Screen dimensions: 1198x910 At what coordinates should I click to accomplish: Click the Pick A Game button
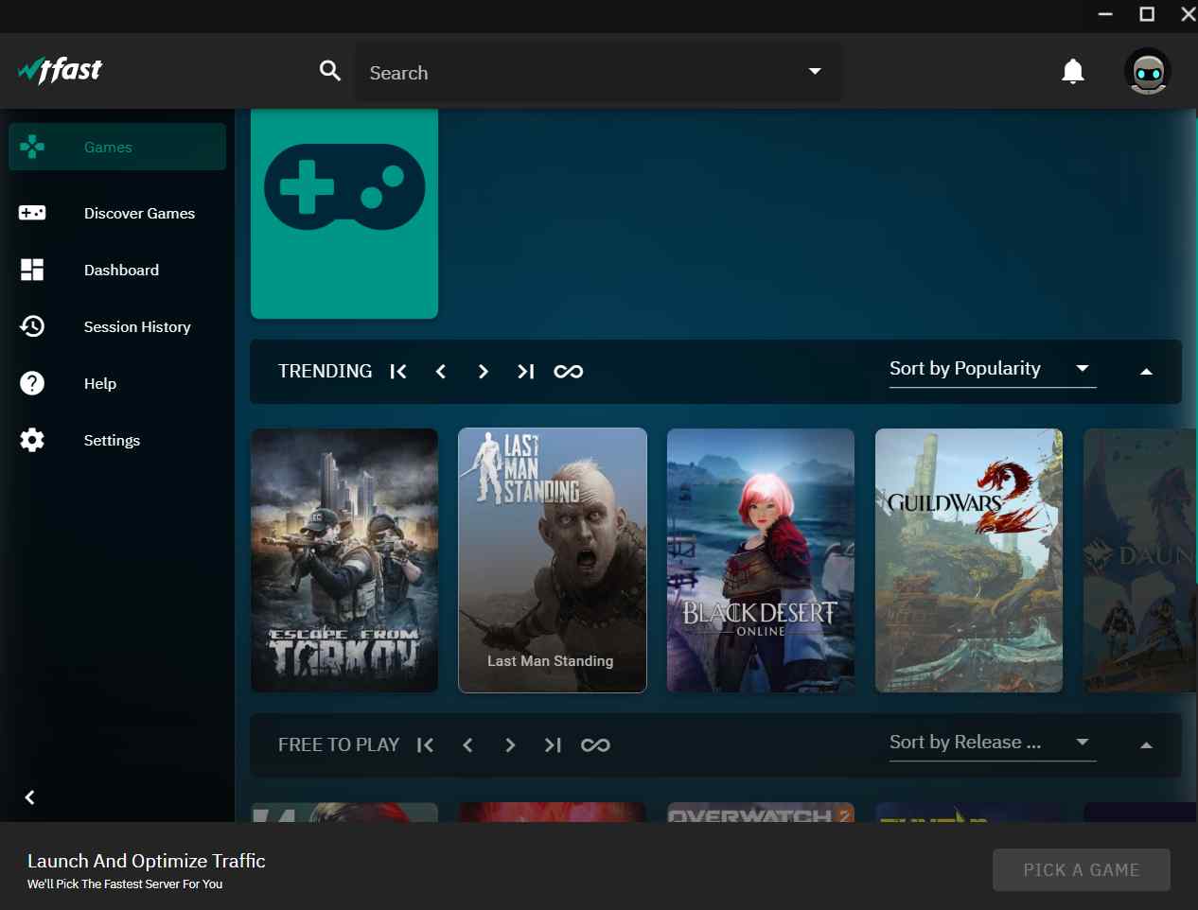click(1082, 870)
